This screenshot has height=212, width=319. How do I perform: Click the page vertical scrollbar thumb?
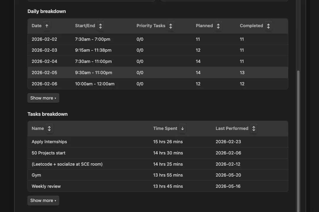point(298,141)
